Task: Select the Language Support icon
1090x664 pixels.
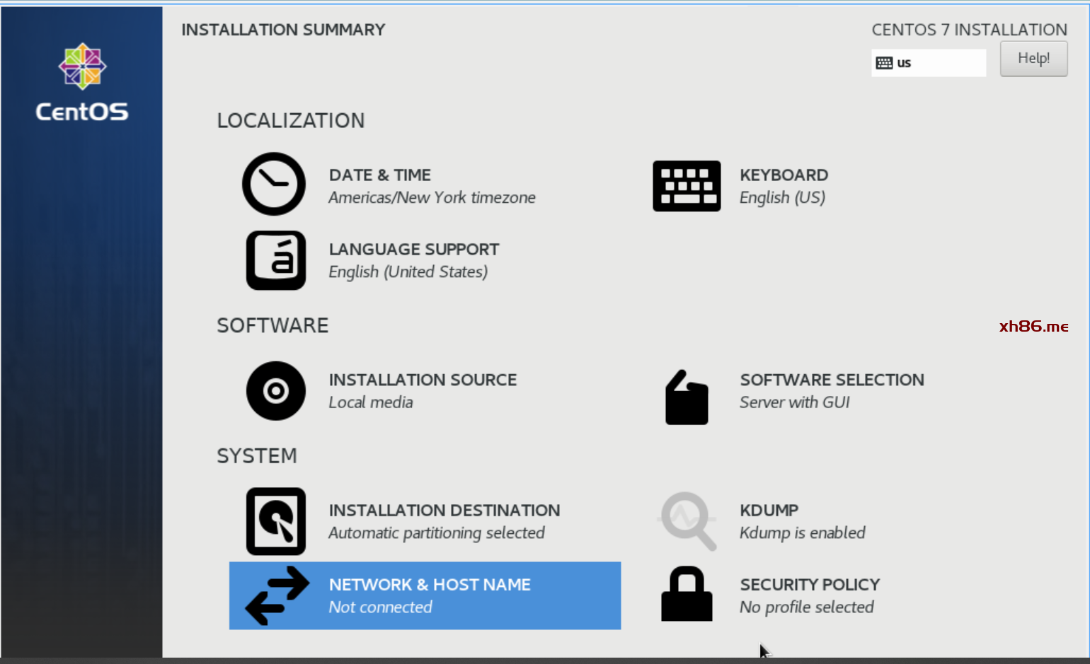Action: 275,260
